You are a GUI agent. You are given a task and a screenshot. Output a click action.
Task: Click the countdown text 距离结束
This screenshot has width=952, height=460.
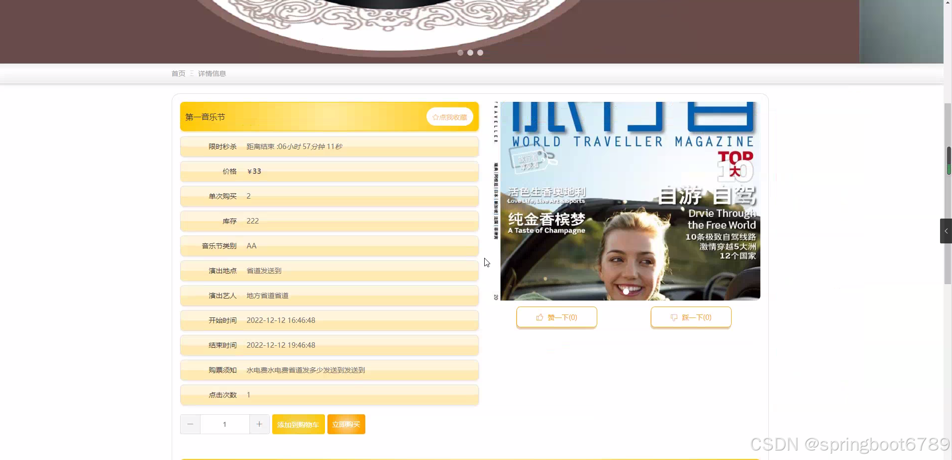pos(294,147)
